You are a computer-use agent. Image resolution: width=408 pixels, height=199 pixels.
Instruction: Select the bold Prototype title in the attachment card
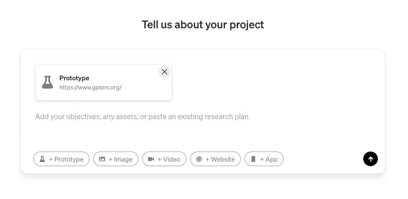click(x=74, y=78)
